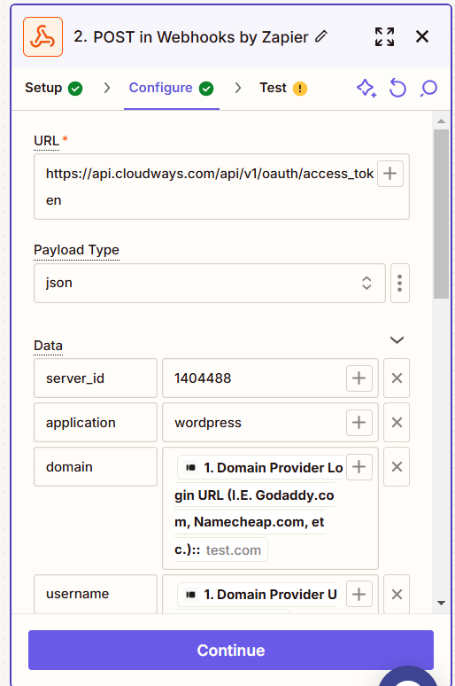Open the Payload Type json dropdown

coord(210,283)
